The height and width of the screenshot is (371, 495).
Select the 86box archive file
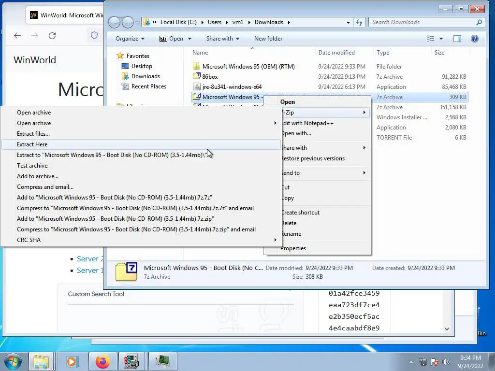pyautogui.click(x=210, y=77)
